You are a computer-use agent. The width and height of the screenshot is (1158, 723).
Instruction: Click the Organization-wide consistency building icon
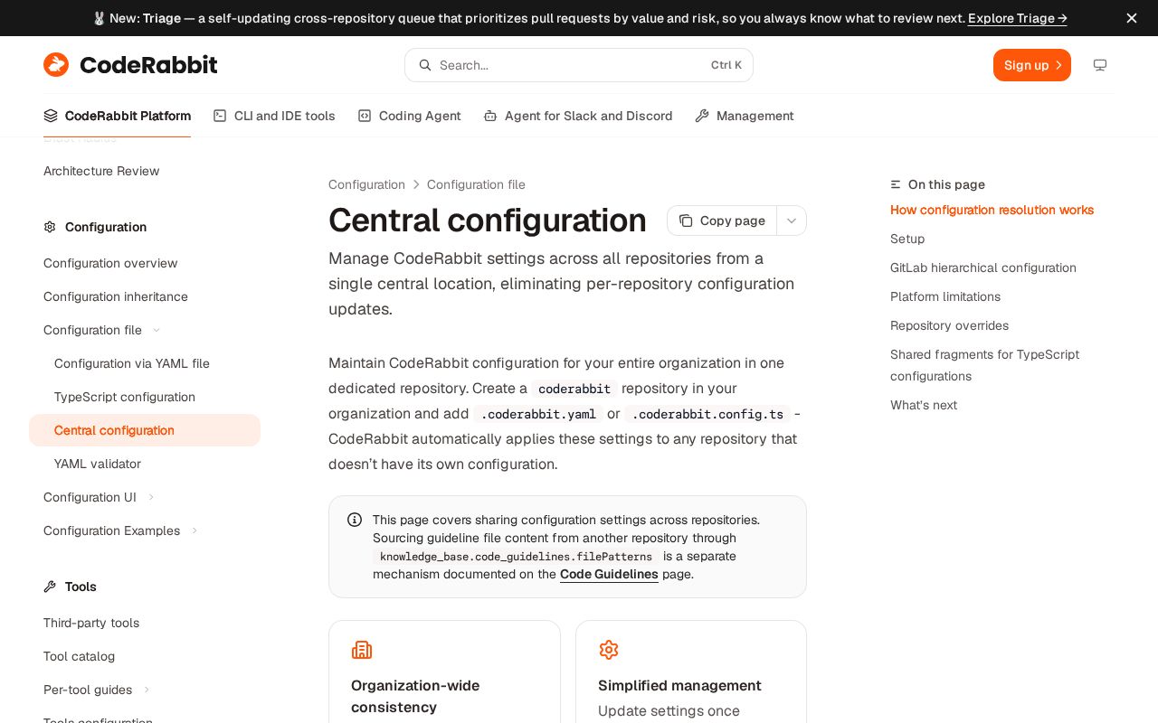[362, 650]
